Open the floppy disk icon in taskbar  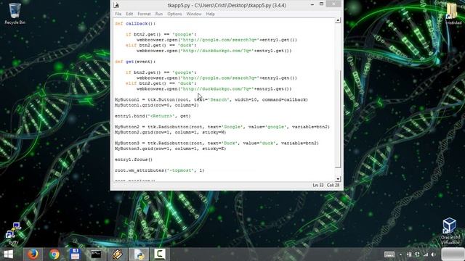(x=75, y=254)
